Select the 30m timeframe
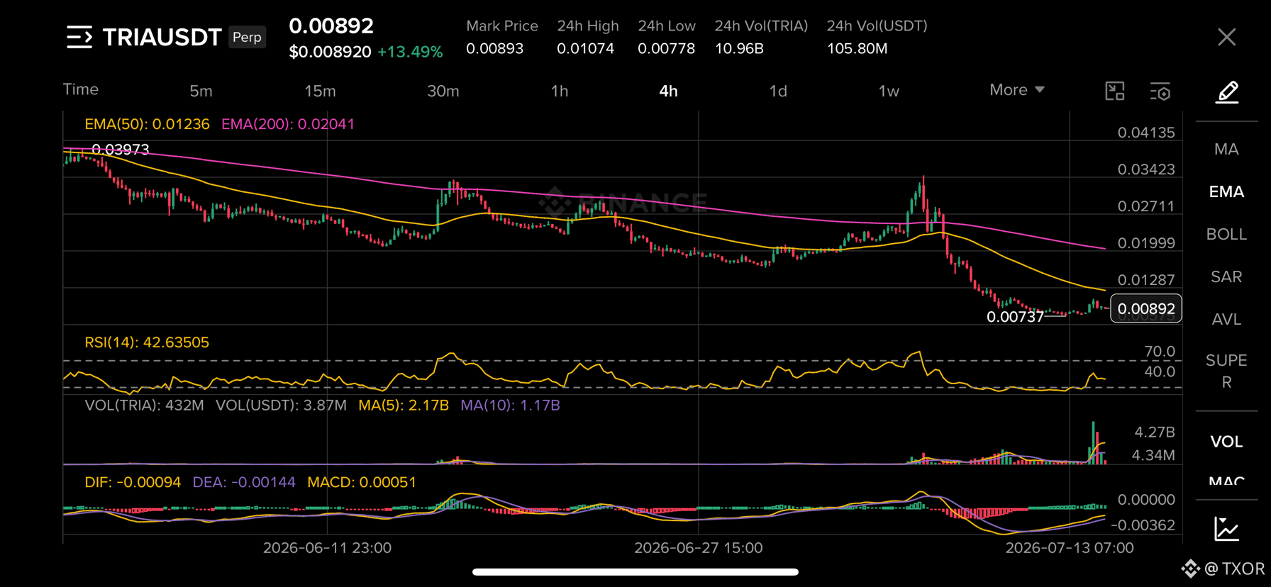The height and width of the screenshot is (587, 1271). pyautogui.click(x=443, y=91)
